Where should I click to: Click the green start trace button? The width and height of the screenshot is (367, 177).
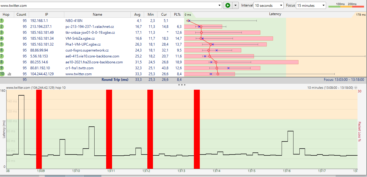[227, 5]
